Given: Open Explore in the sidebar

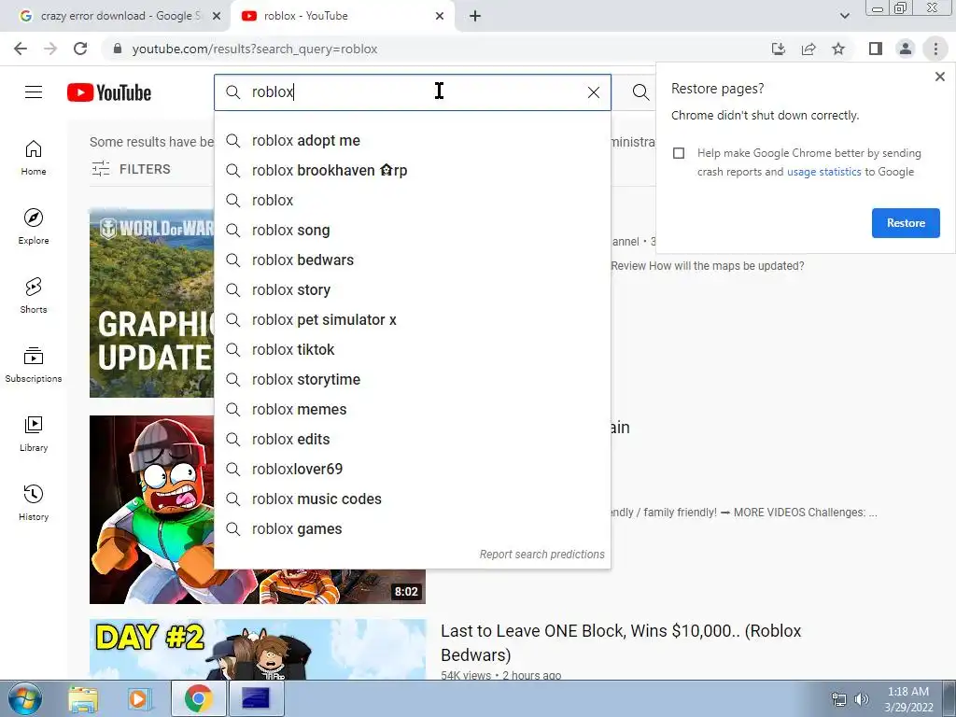Looking at the screenshot, I should click(34, 227).
